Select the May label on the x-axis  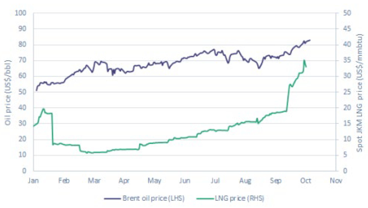click(154, 181)
